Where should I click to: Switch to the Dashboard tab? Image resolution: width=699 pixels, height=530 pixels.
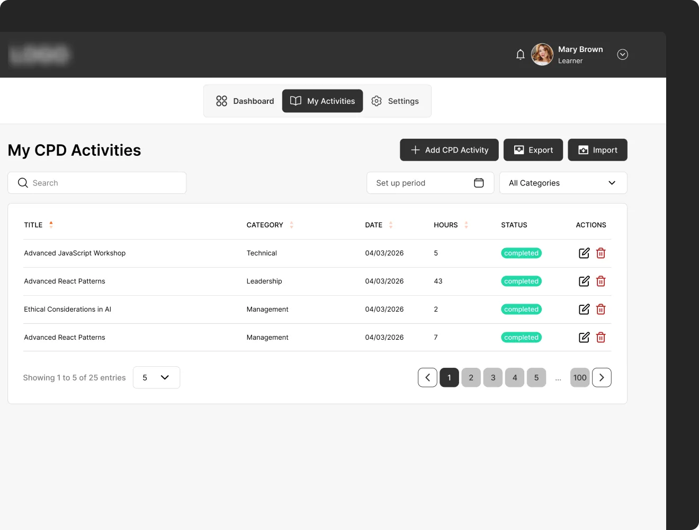click(245, 101)
